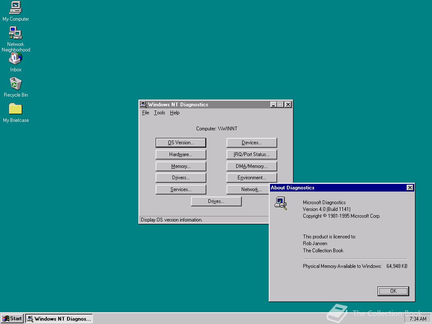Click the IRQ/Port Status... button

click(x=252, y=154)
